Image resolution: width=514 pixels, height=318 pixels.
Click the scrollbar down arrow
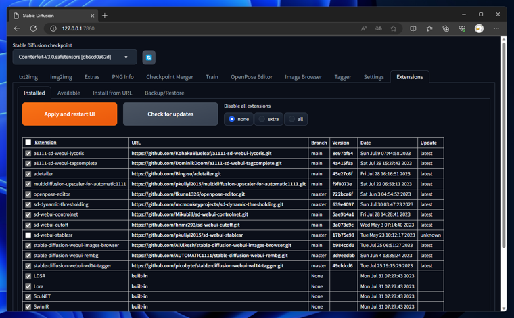click(504, 309)
